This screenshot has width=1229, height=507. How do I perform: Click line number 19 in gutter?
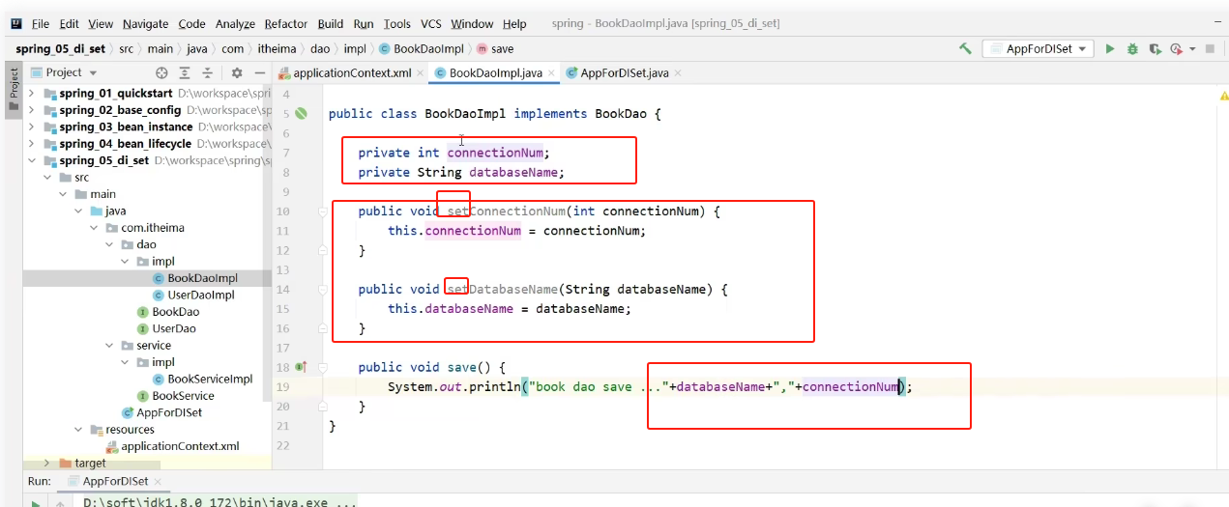pos(282,386)
